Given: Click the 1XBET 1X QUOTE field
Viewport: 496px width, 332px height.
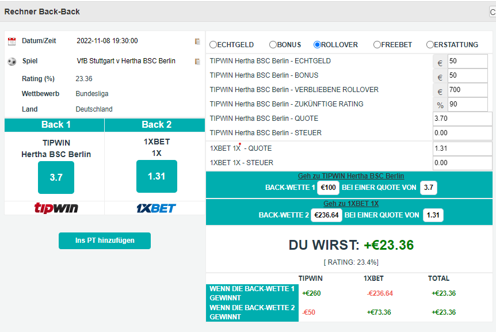Looking at the screenshot, I should click(462, 148).
